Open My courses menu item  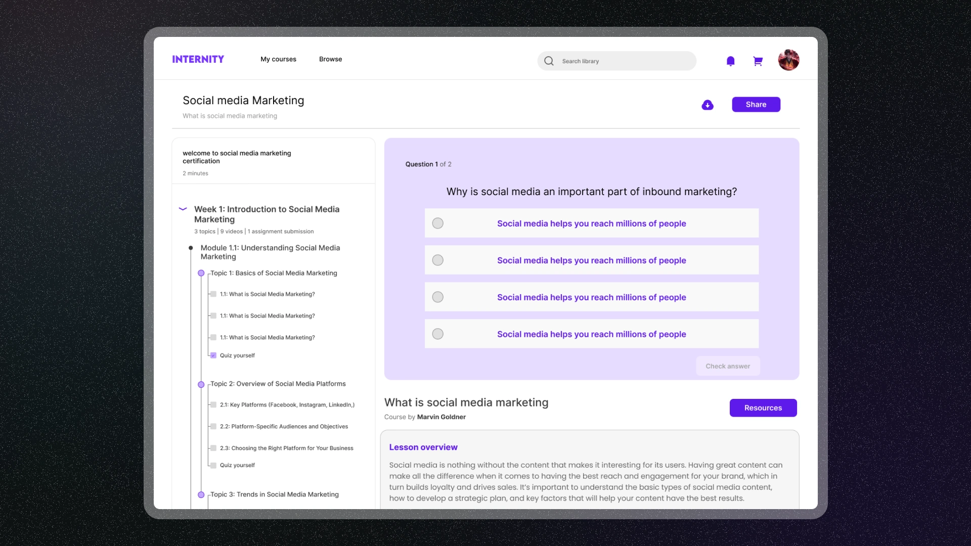[278, 59]
